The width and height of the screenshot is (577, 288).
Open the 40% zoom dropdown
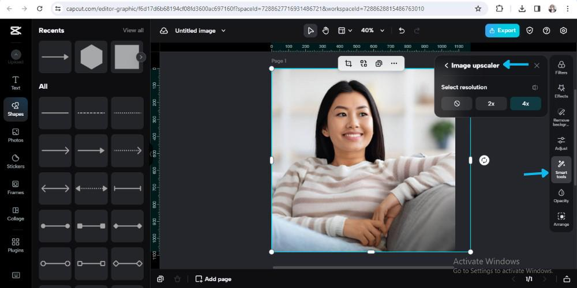372,31
